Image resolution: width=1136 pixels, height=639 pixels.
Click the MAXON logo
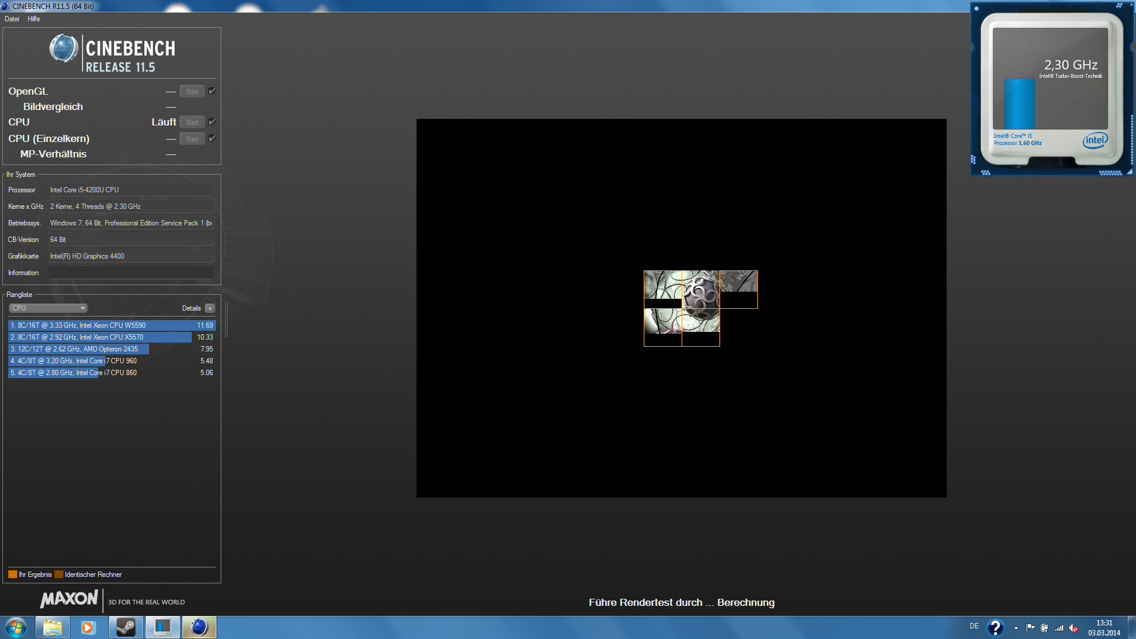pos(69,599)
